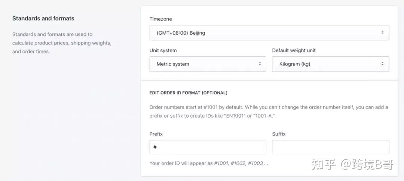Click the arrows icon beside Kilogram (kg)
The width and height of the screenshot is (404, 181).
pos(382,64)
